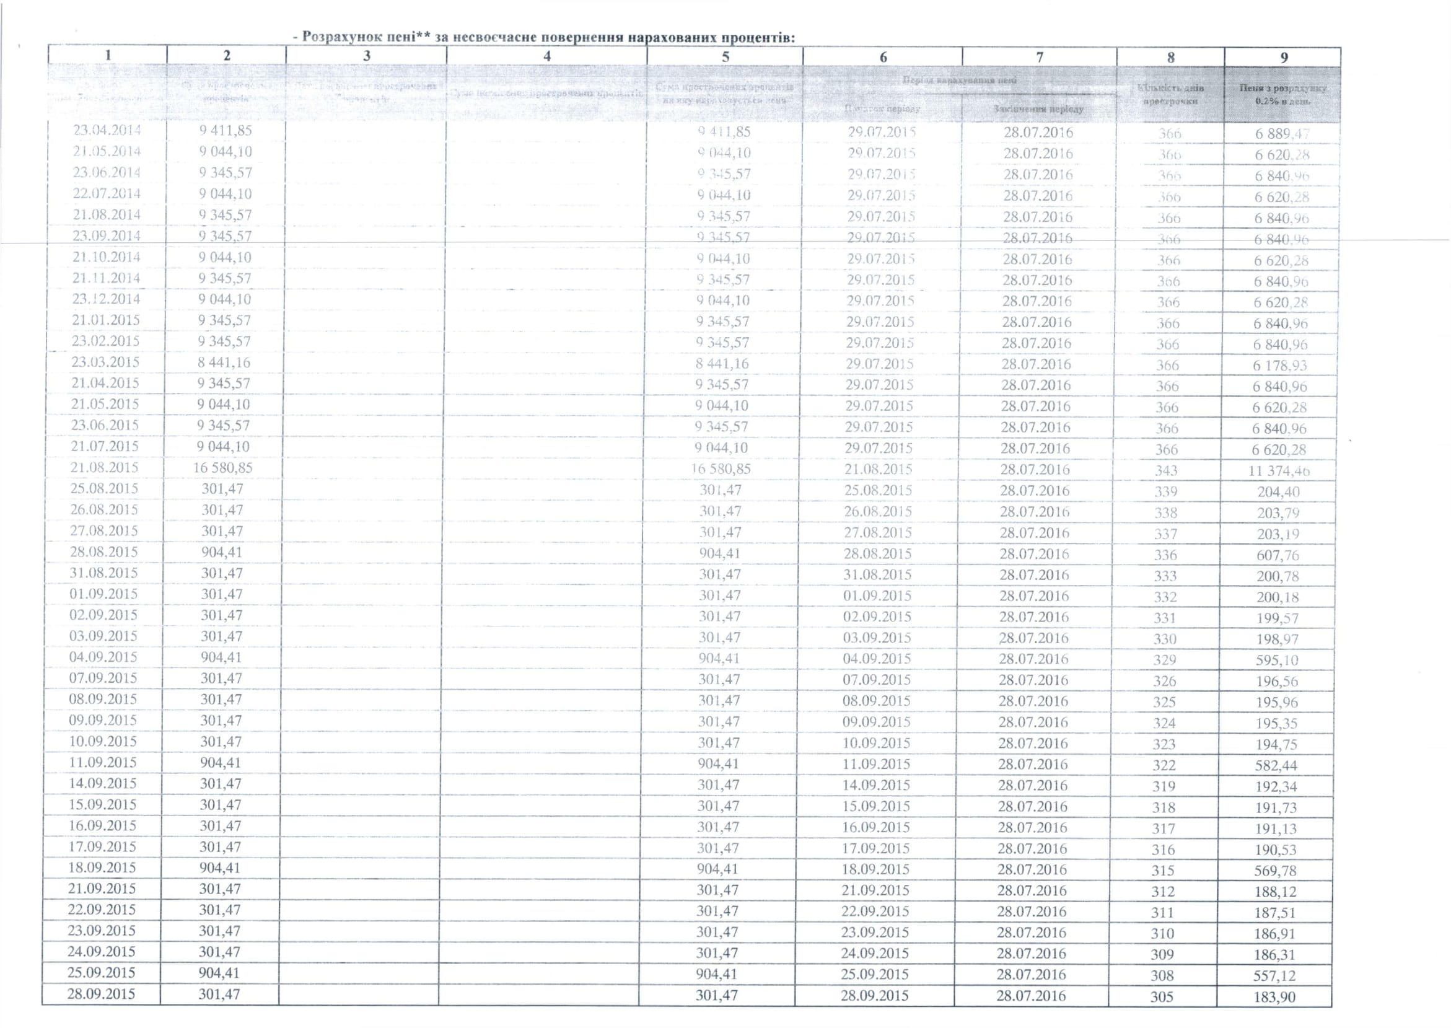1451x1028 pixels.
Task: Select column header number 1
Action: click(x=108, y=55)
